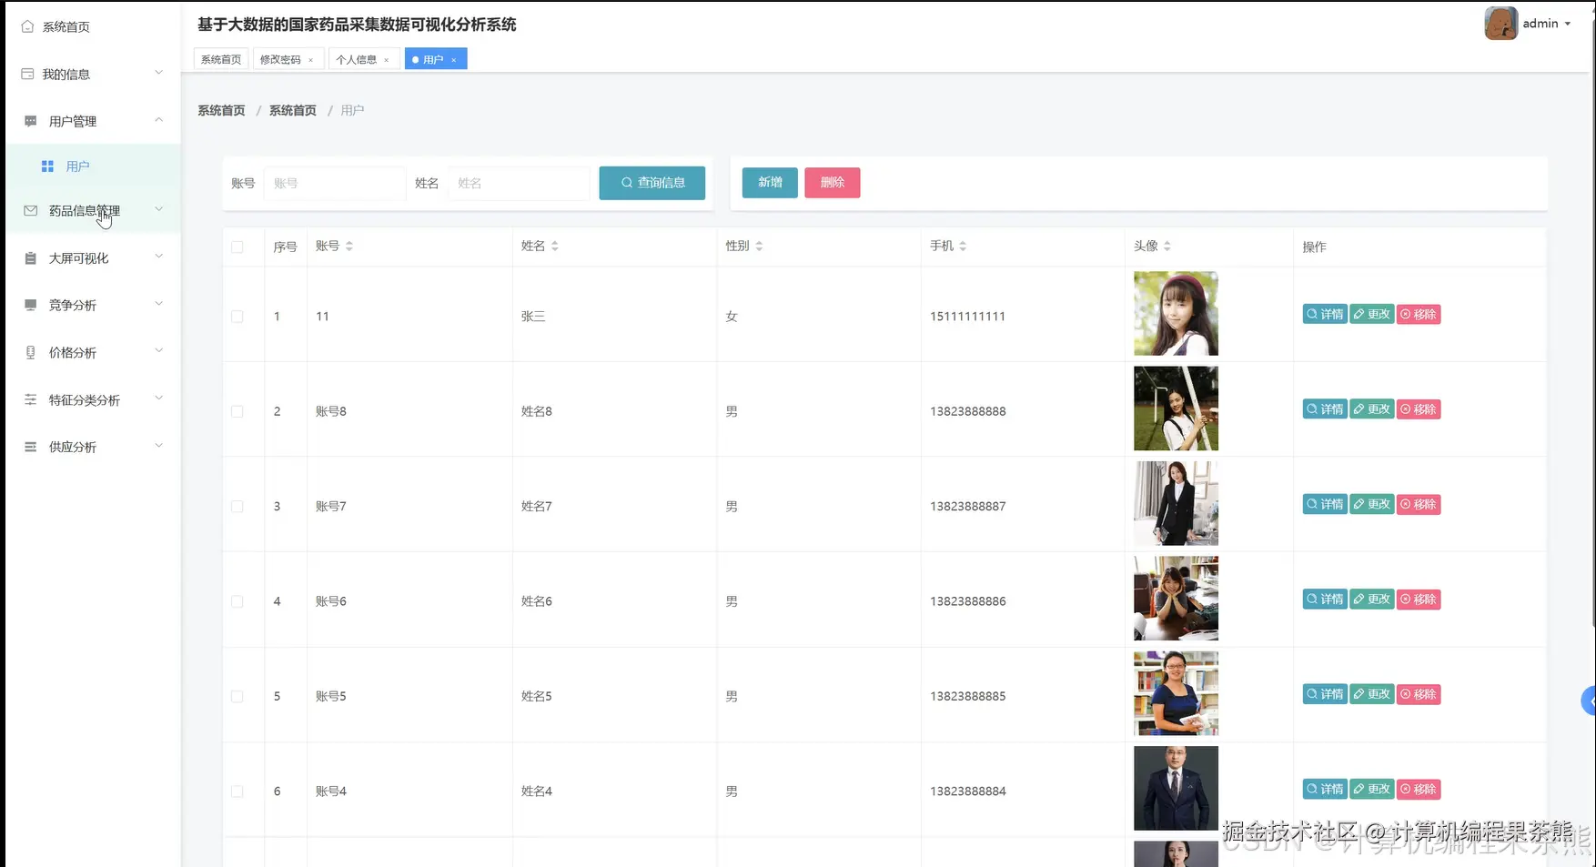Expand the 药品信息管理 menu chevron
Image resolution: width=1596 pixels, height=867 pixels.
[158, 209]
